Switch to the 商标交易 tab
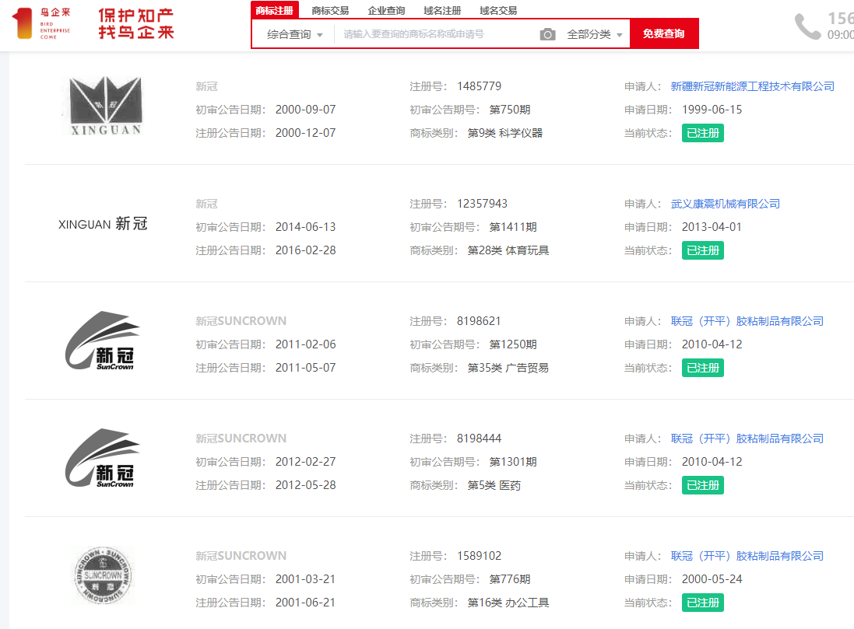Viewport: 854px width, 629px height. [330, 10]
